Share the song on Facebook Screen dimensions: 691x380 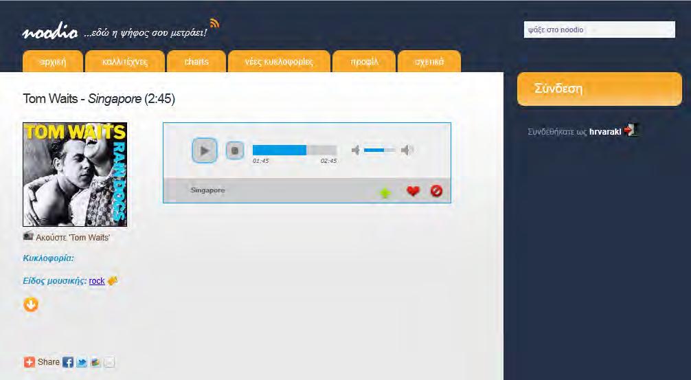(68, 362)
